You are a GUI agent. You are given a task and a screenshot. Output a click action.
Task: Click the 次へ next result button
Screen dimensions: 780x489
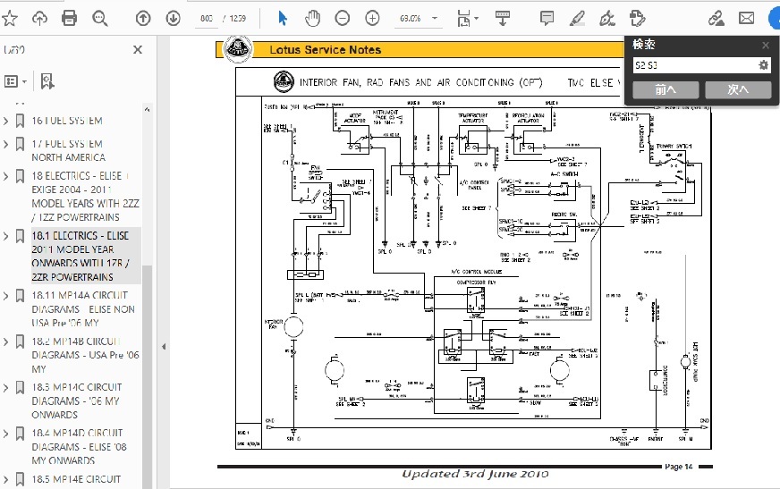click(738, 90)
